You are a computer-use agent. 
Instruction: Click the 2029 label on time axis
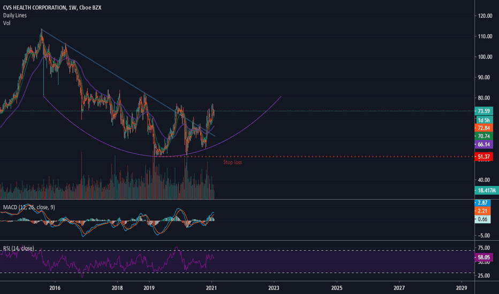[x=462, y=288]
